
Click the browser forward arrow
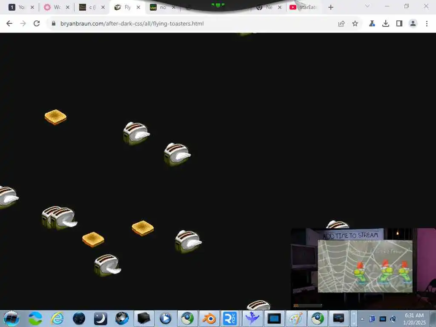pyautogui.click(x=23, y=24)
